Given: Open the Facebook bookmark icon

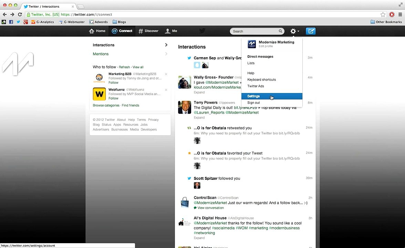Looking at the screenshot, I should point(11,22).
